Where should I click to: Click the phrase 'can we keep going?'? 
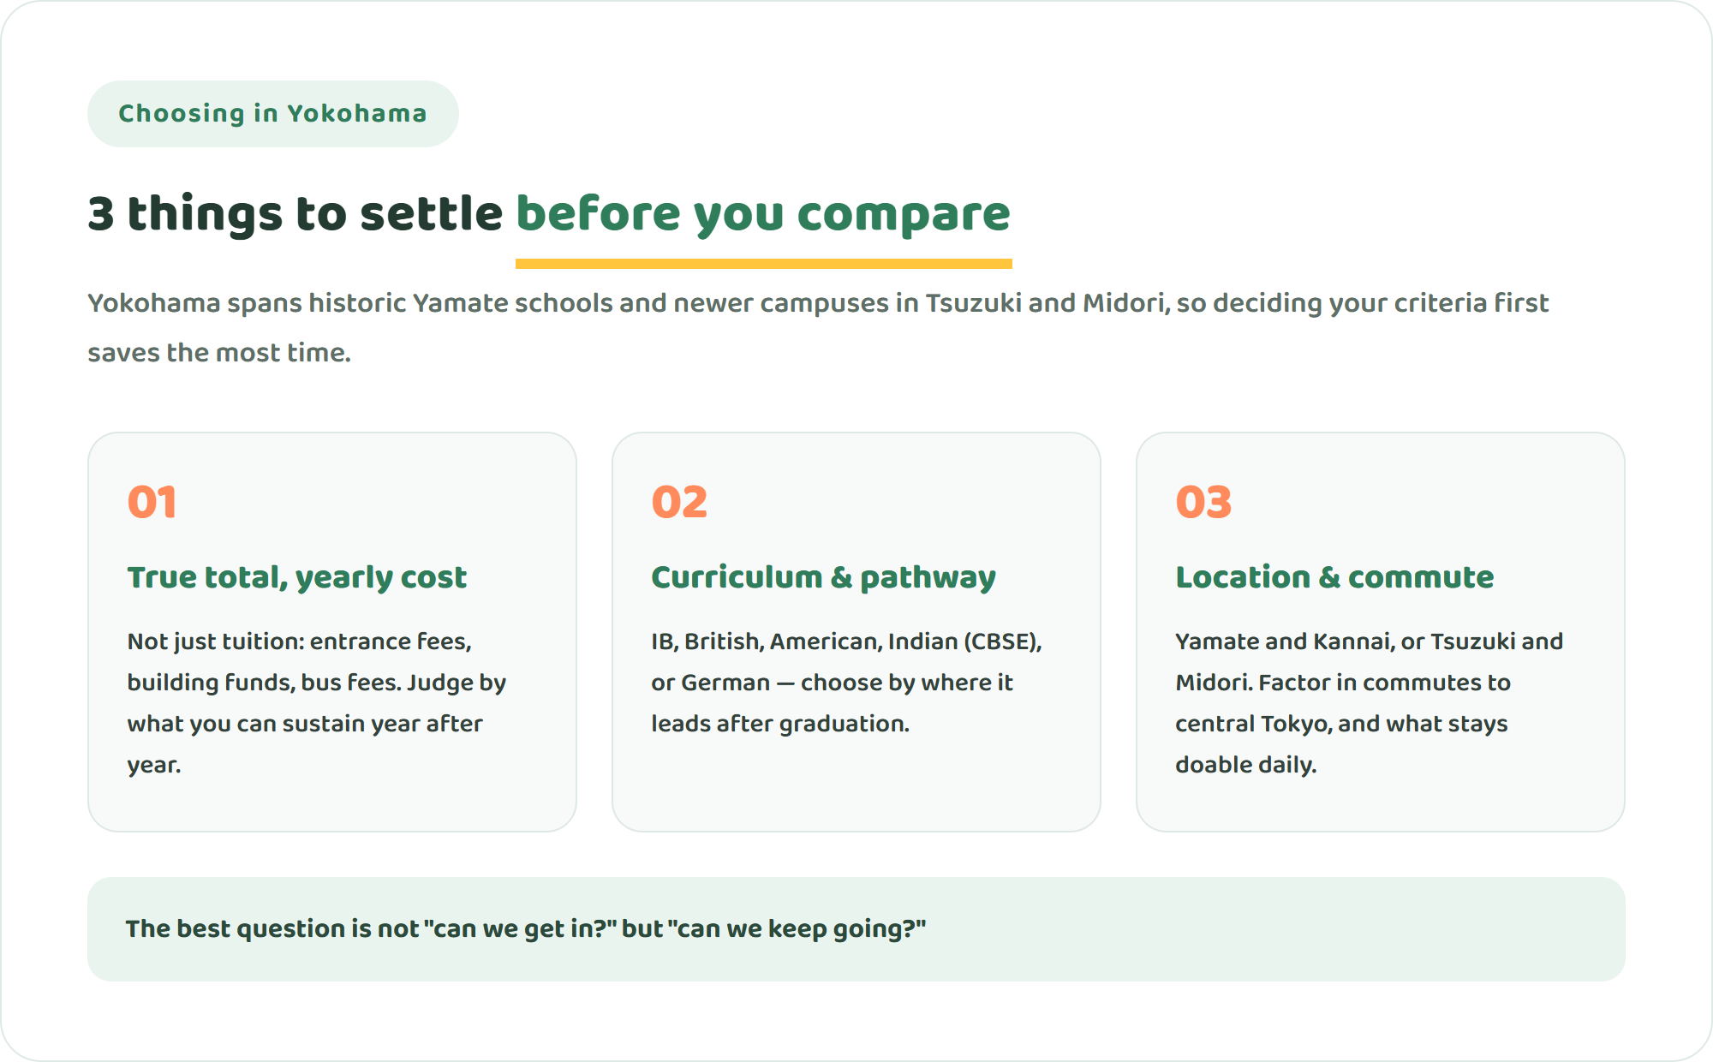coord(797,929)
